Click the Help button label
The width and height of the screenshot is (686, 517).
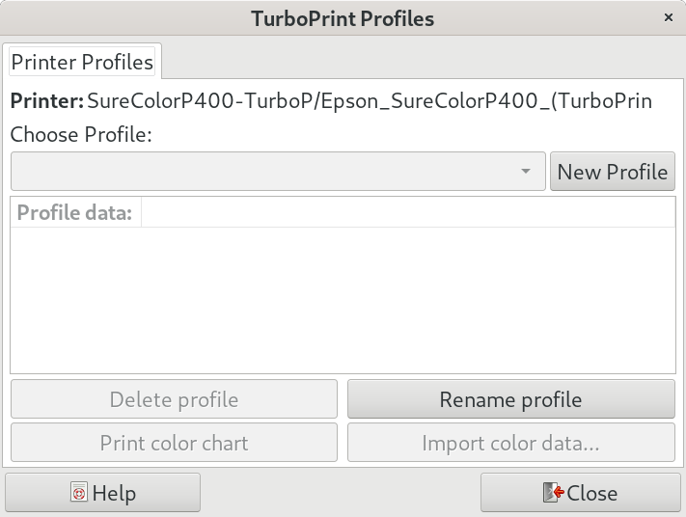(x=114, y=493)
